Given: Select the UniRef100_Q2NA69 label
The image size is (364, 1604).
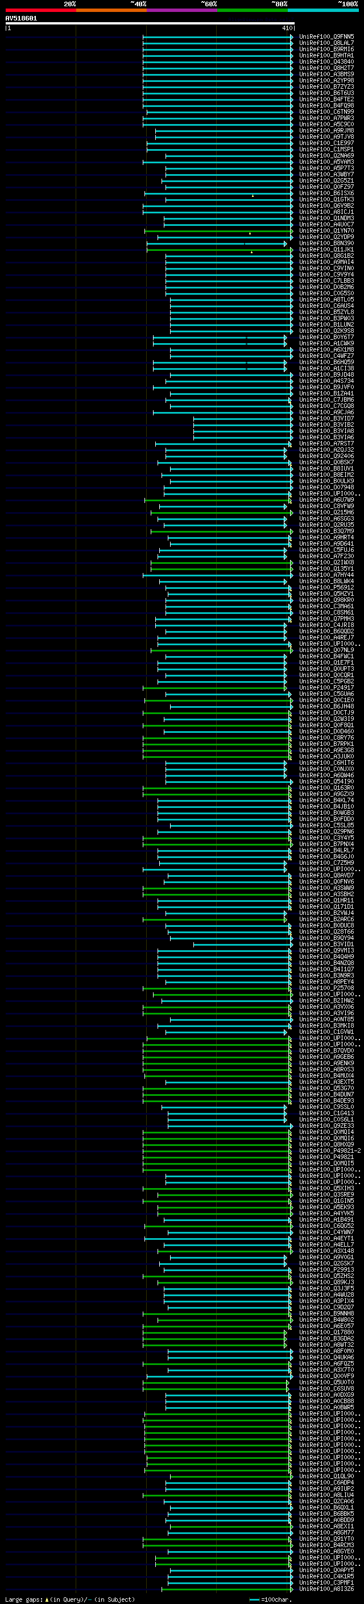Looking at the screenshot, I should (x=326, y=156).
